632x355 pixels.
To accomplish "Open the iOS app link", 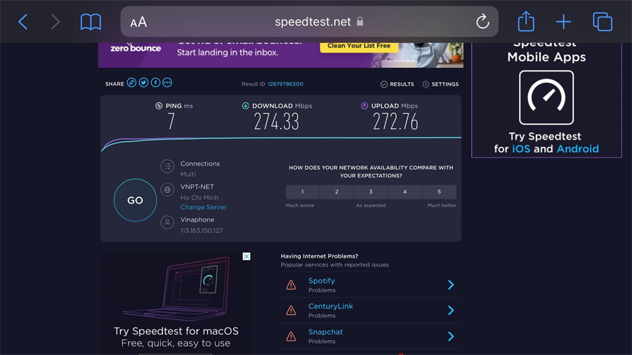I will (x=521, y=149).
